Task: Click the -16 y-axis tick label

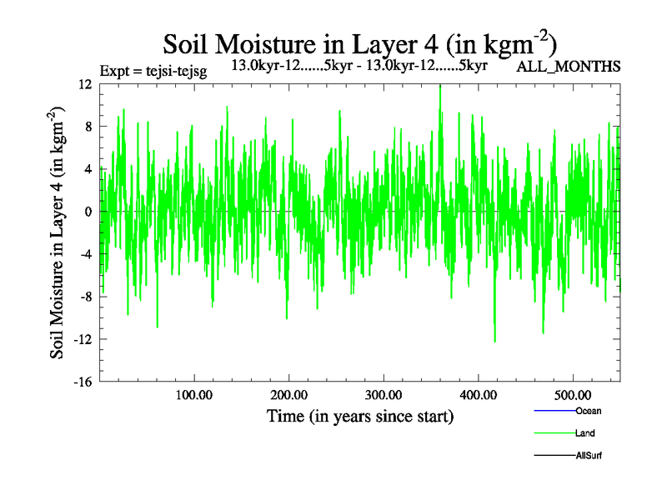Action: point(83,382)
